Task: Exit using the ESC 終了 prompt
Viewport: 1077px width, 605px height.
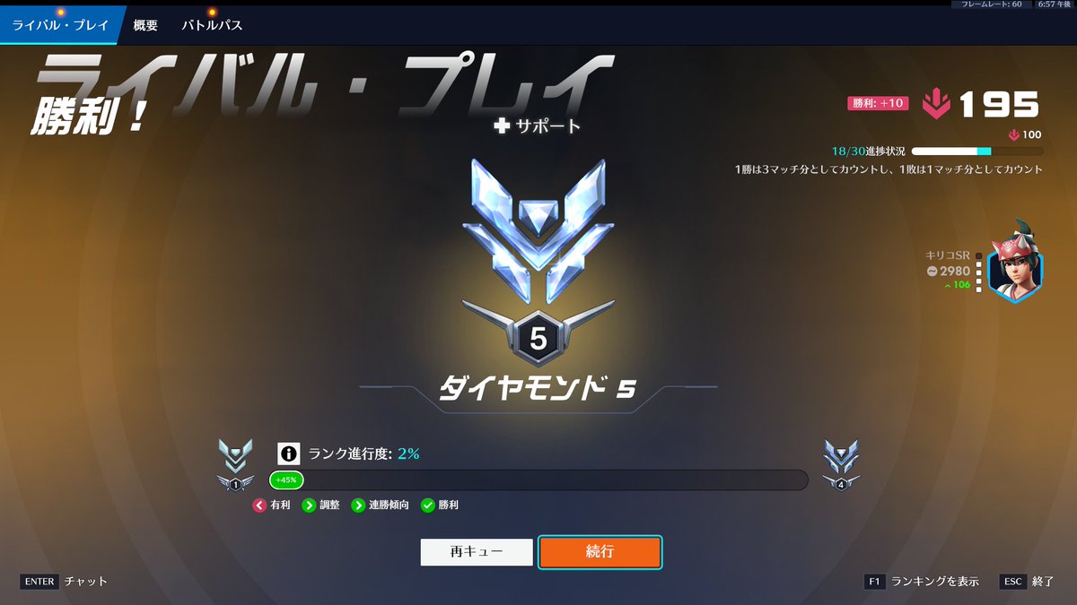Action: click(1027, 582)
